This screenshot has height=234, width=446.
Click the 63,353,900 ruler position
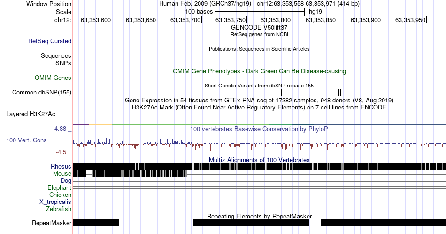click(x=366, y=20)
